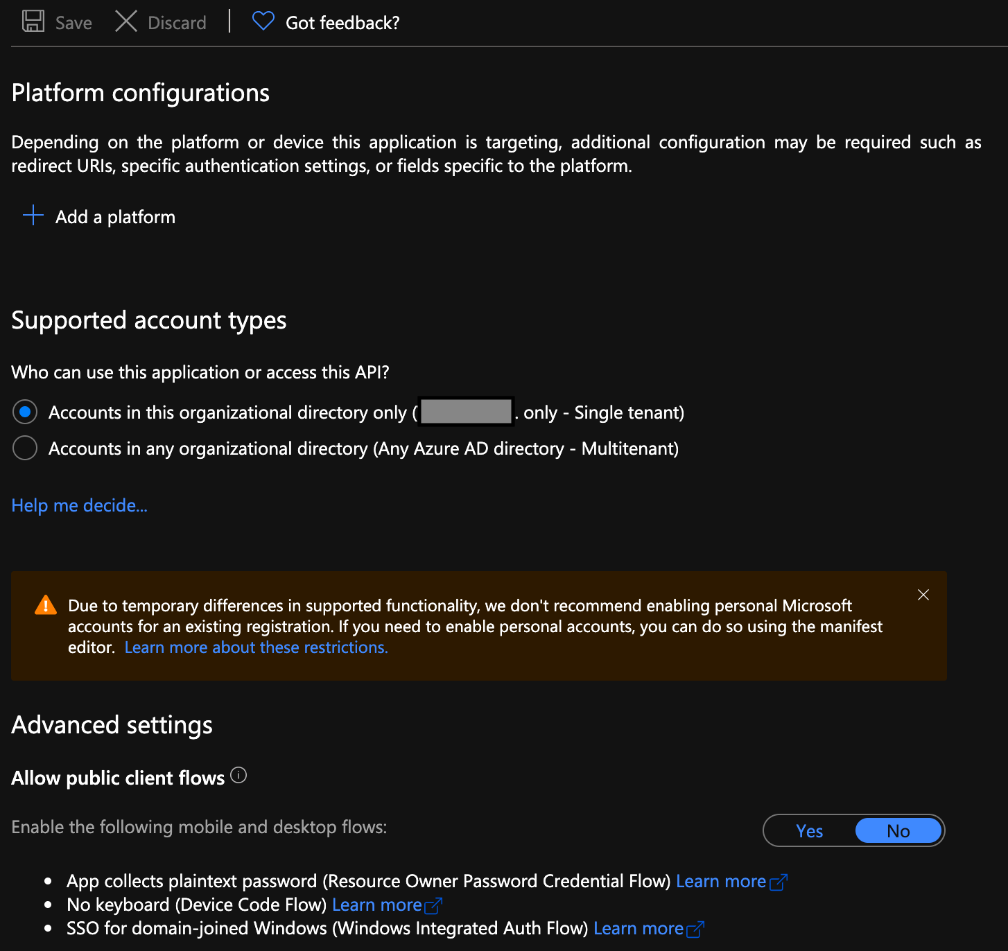The image size is (1008, 951).
Task: Click the redacted directory name box
Action: 467,411
